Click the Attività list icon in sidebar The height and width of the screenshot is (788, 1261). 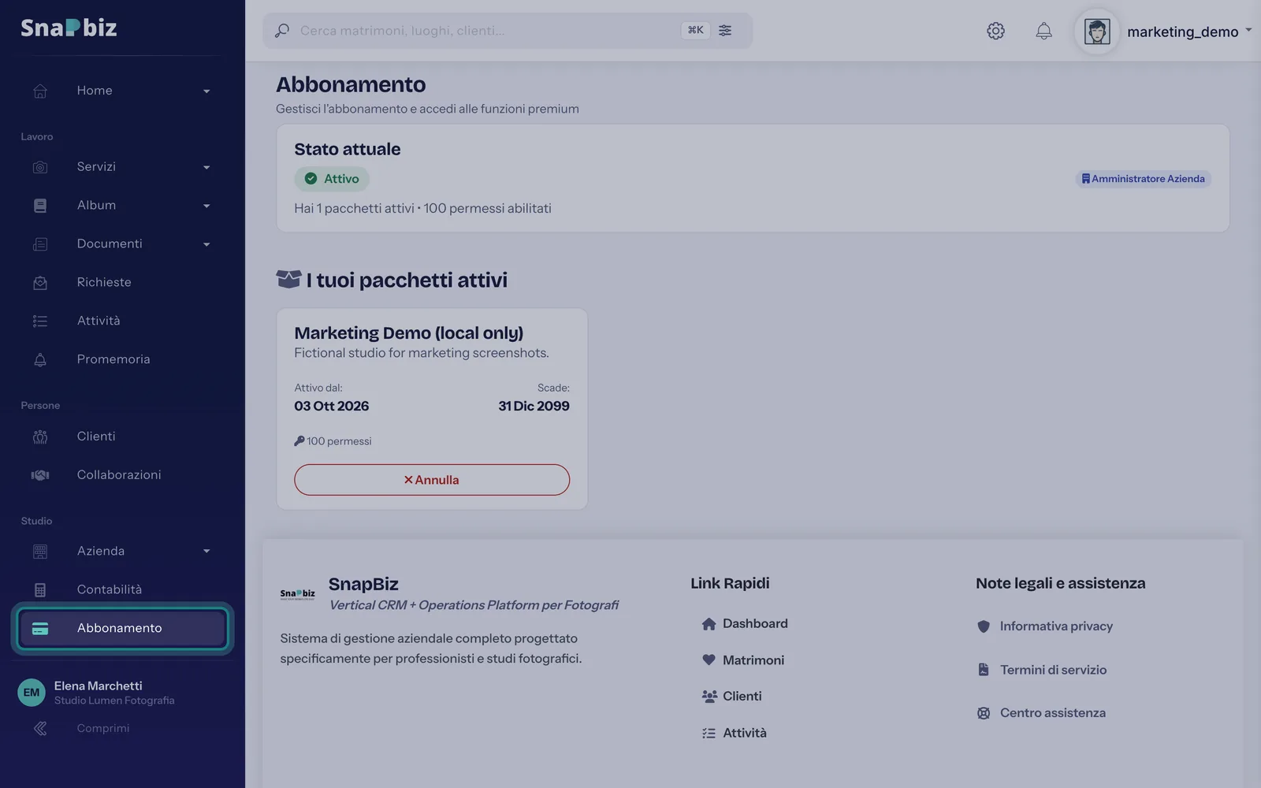[40, 321]
